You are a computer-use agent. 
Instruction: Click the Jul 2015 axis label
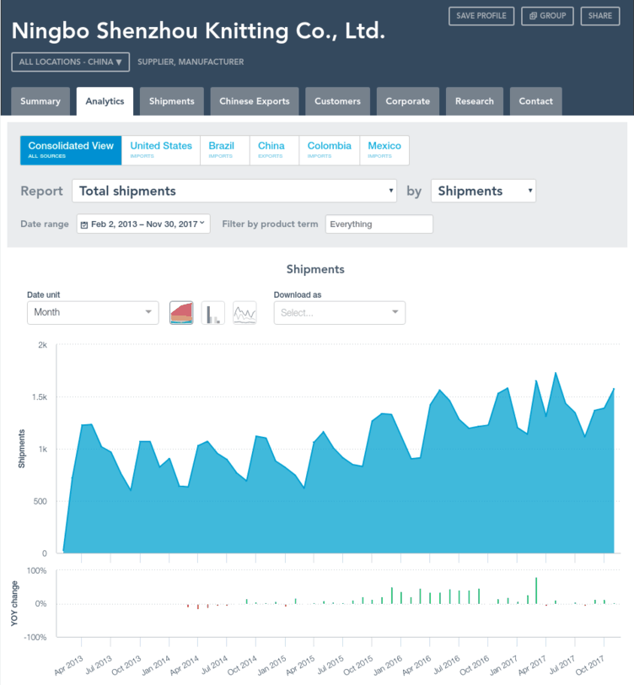330,665
